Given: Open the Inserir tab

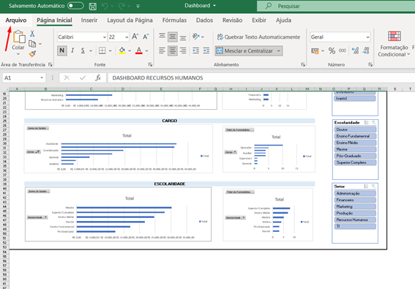Looking at the screenshot, I should [x=89, y=20].
